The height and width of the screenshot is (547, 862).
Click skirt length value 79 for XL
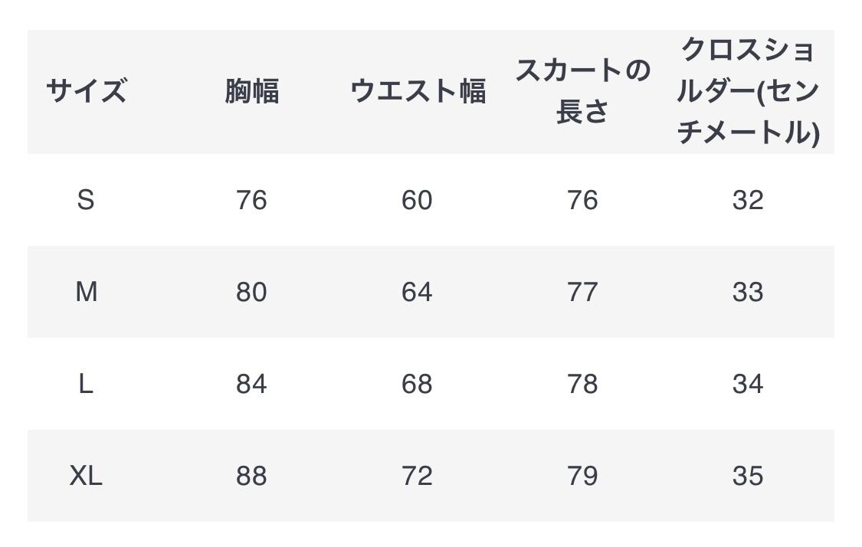point(582,476)
